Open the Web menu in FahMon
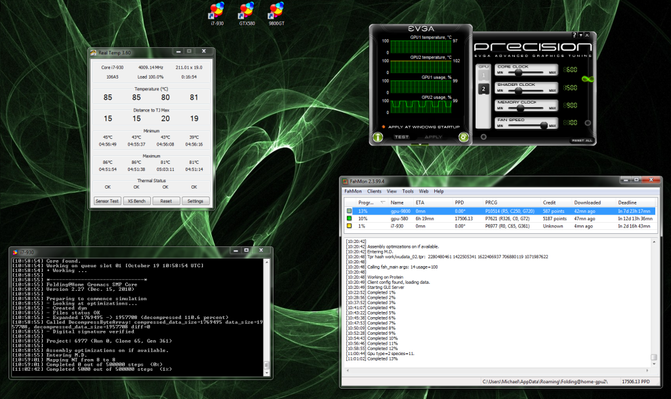Image resolution: width=671 pixels, height=399 pixels. click(x=424, y=191)
